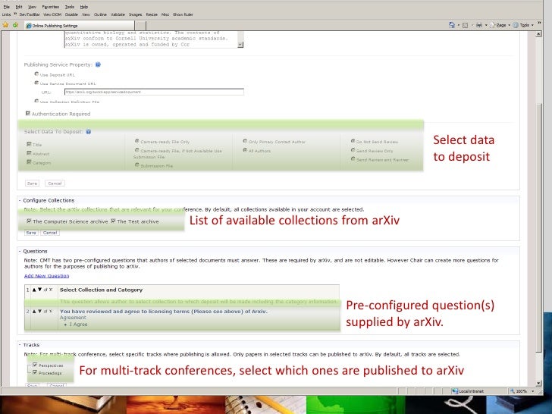The image size is (552, 414).
Task: Toggle The Test archive checkbox
Action: click(x=113, y=221)
